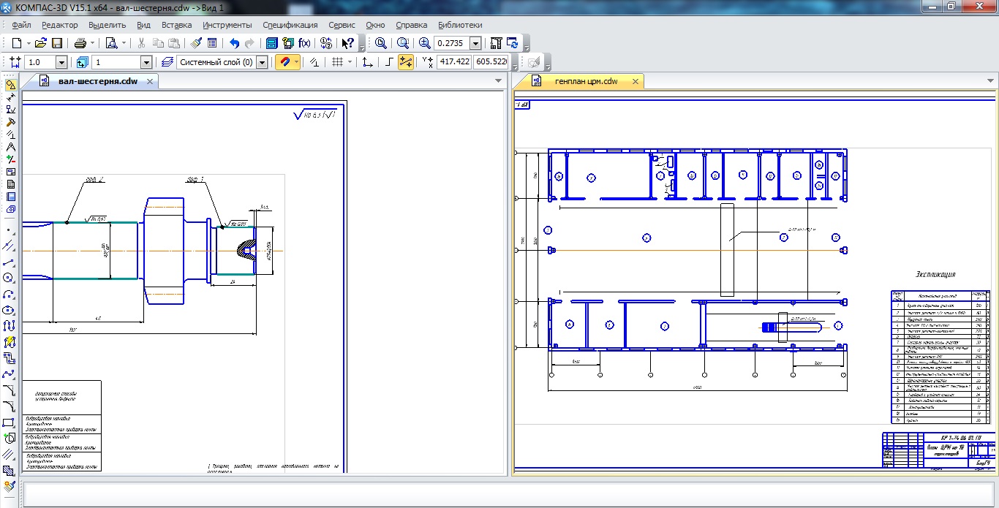Screen dimensions: 999x508
Task: Select the Circle tool
Action: pos(10,278)
